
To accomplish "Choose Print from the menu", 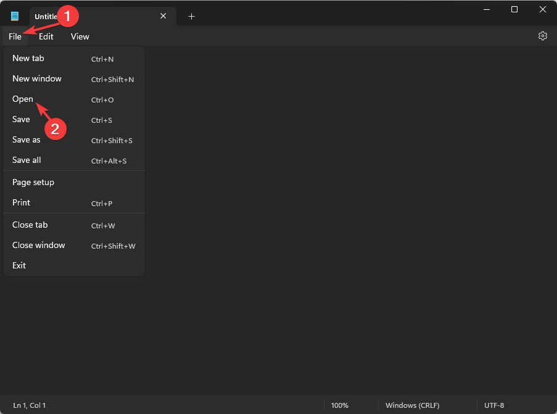I will pyautogui.click(x=21, y=202).
